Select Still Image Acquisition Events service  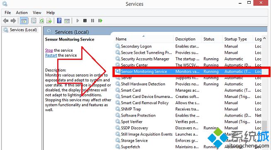[x=189, y=134]
